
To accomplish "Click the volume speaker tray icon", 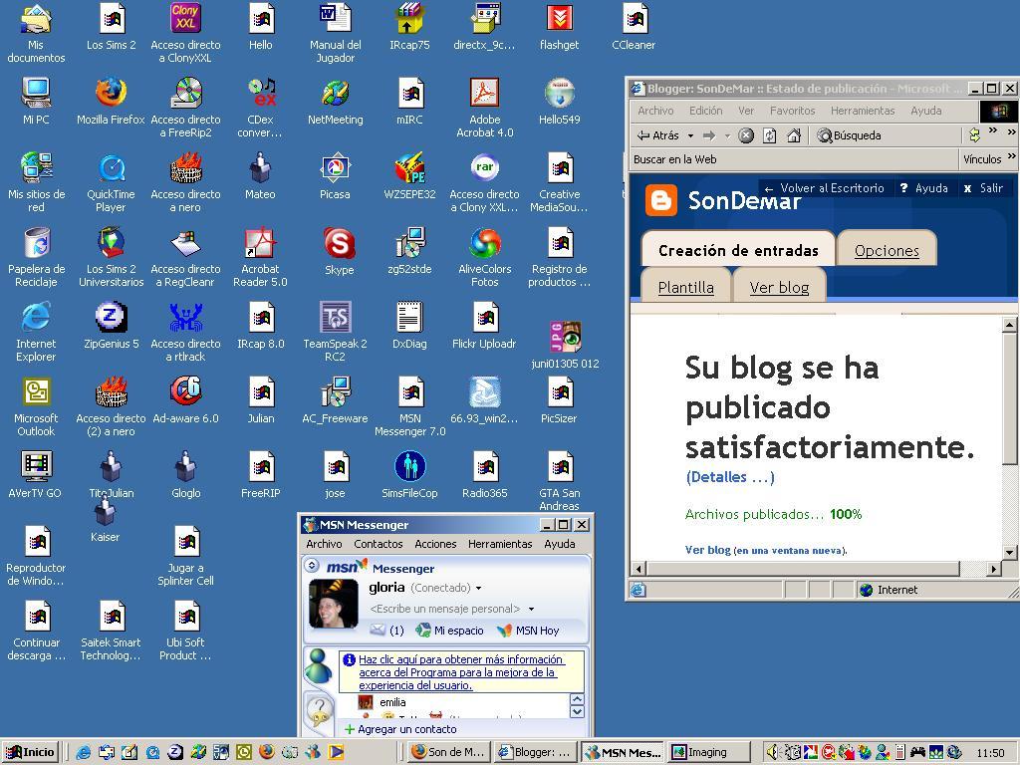I will coord(772,752).
